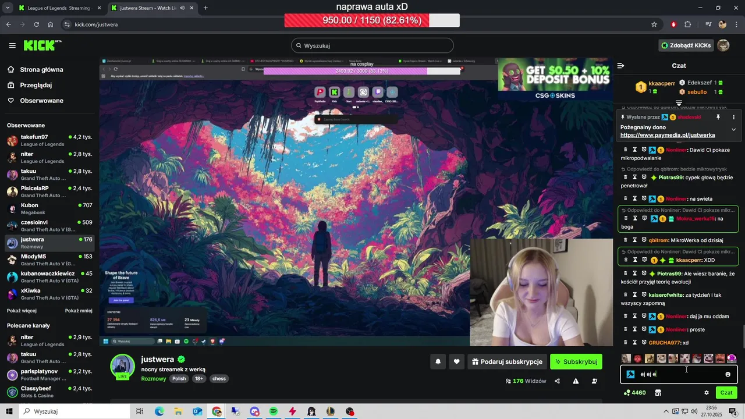Click the heart follow icon
The image size is (745, 419).
click(x=456, y=361)
